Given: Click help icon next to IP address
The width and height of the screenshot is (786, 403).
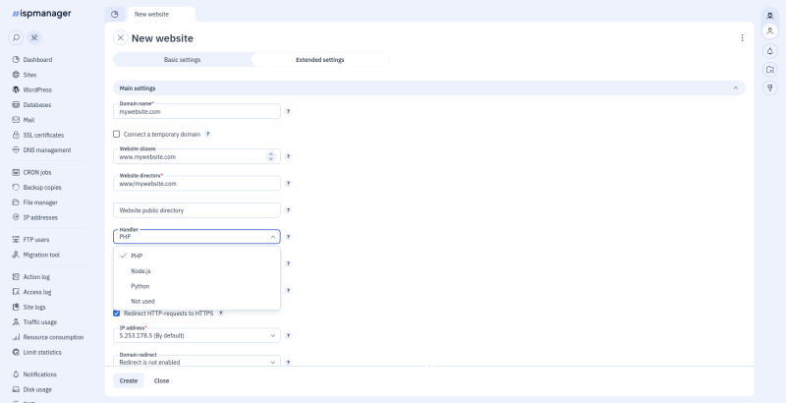Looking at the screenshot, I should click(288, 335).
